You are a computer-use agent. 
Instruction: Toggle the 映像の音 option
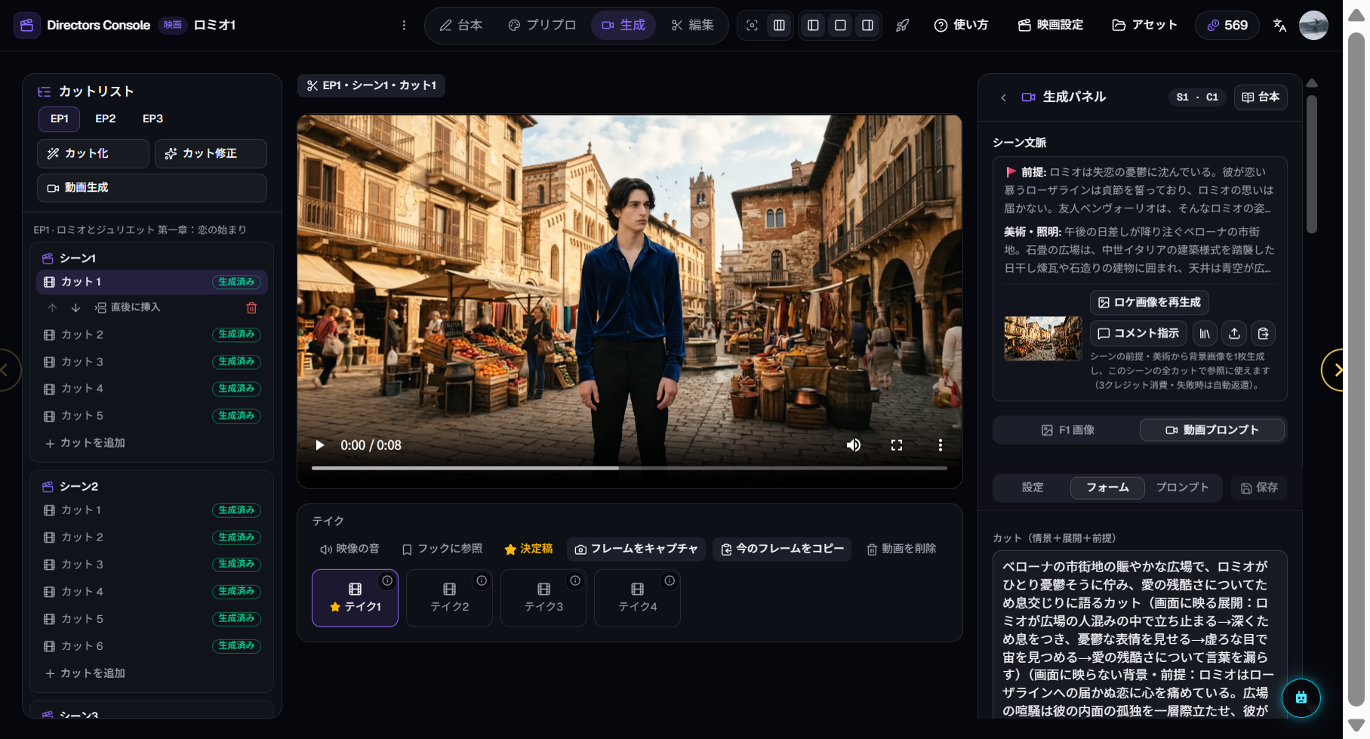tap(349, 549)
